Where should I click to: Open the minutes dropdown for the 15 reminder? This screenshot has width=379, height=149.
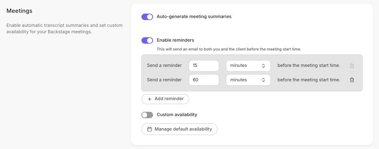[248, 66]
